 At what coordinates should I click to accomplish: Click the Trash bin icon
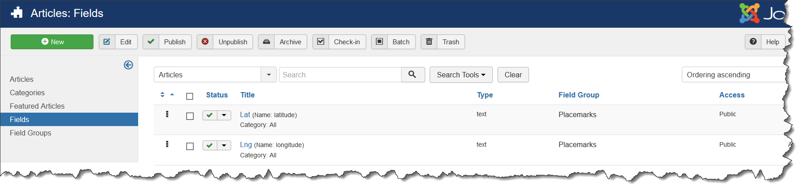[x=429, y=42]
